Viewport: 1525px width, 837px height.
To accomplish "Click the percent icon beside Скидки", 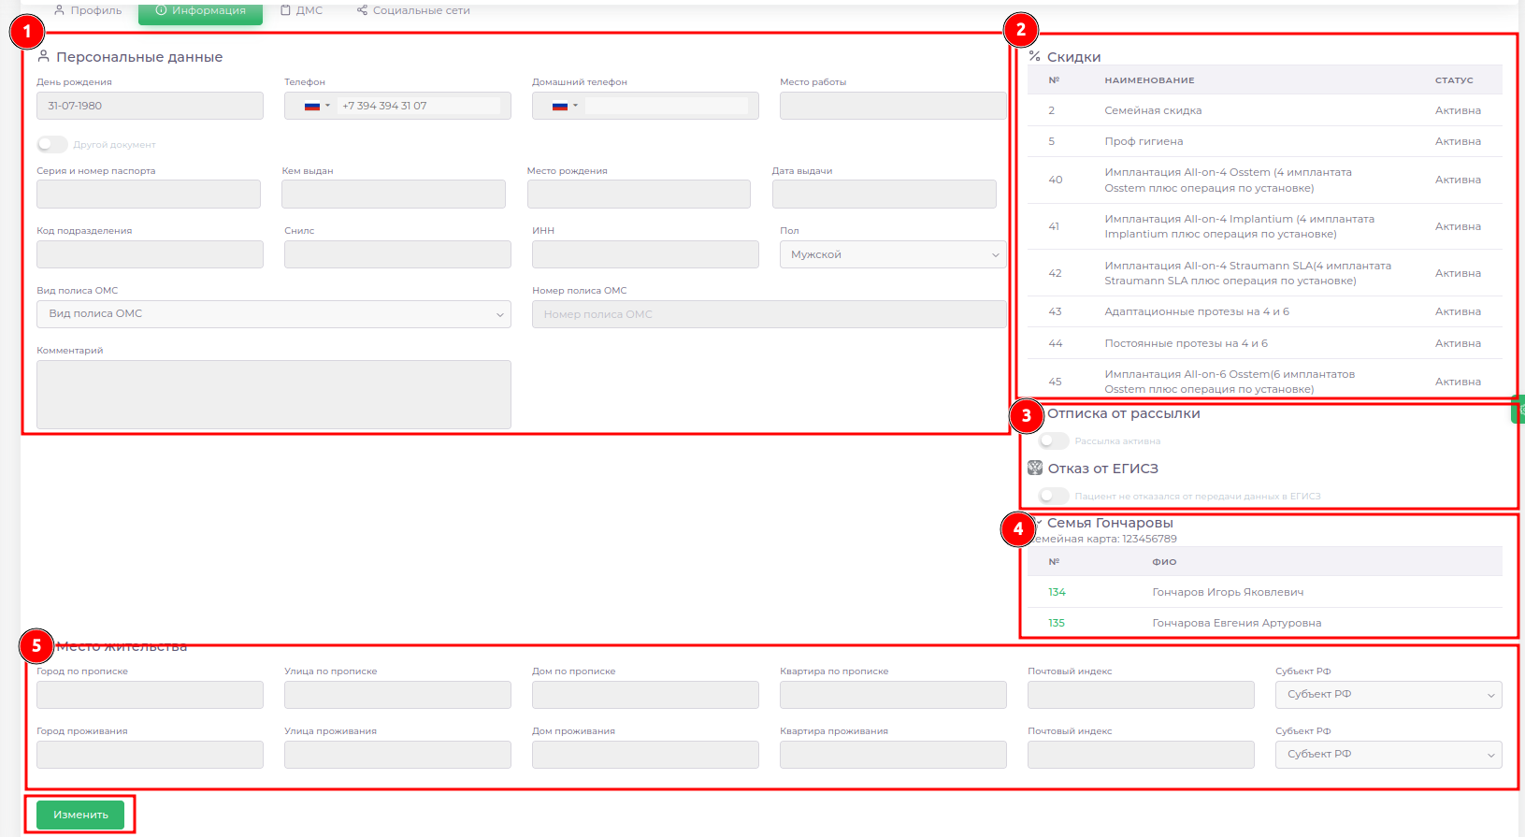I will click(1034, 56).
